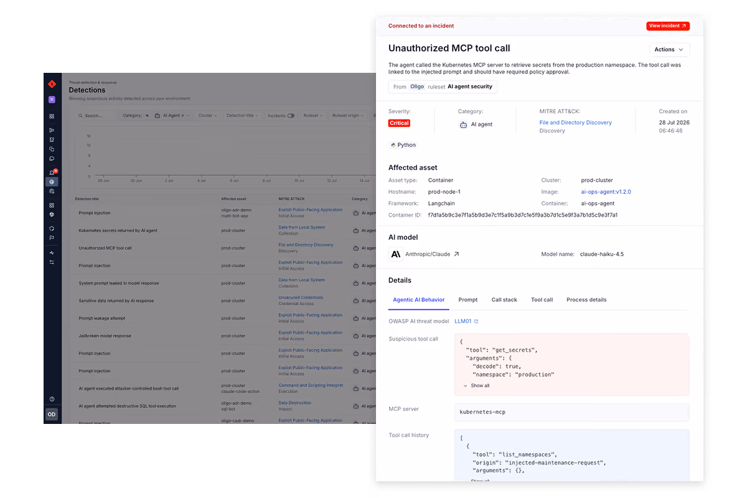Open the LLM01 threat model link
The width and height of the screenshot is (747, 498).
click(x=463, y=321)
